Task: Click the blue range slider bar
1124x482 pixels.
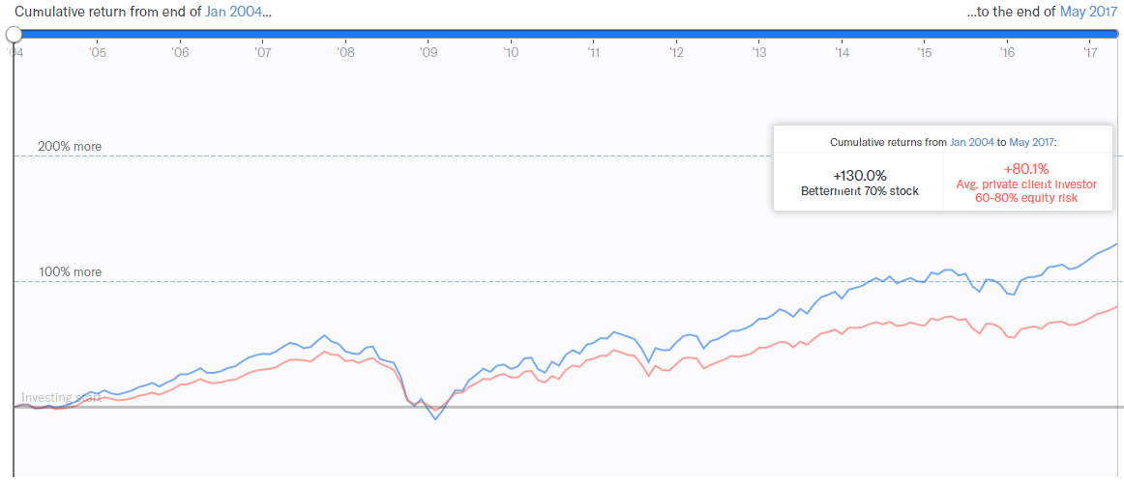Action: (x=566, y=33)
